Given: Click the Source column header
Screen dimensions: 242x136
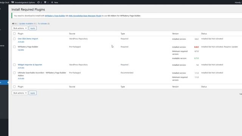Looking at the screenshot, I should [x=72, y=34].
